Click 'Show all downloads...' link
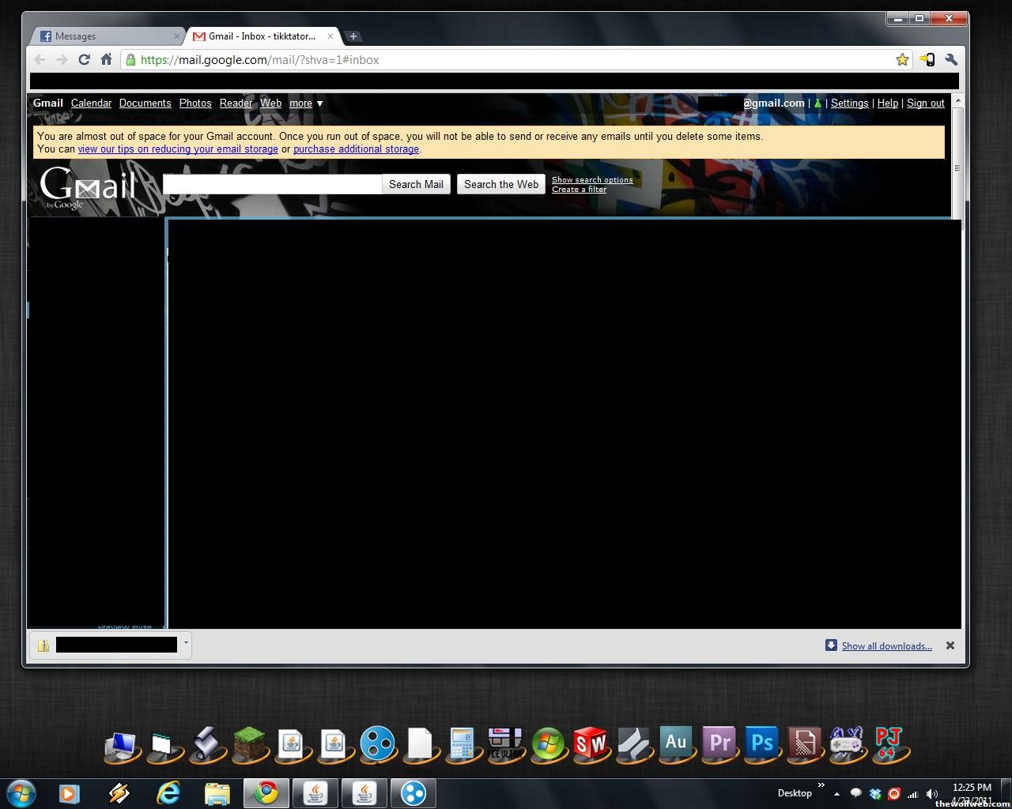 click(886, 646)
